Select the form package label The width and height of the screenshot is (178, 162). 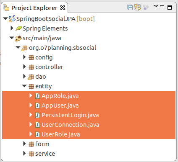pyautogui.click(x=42, y=144)
